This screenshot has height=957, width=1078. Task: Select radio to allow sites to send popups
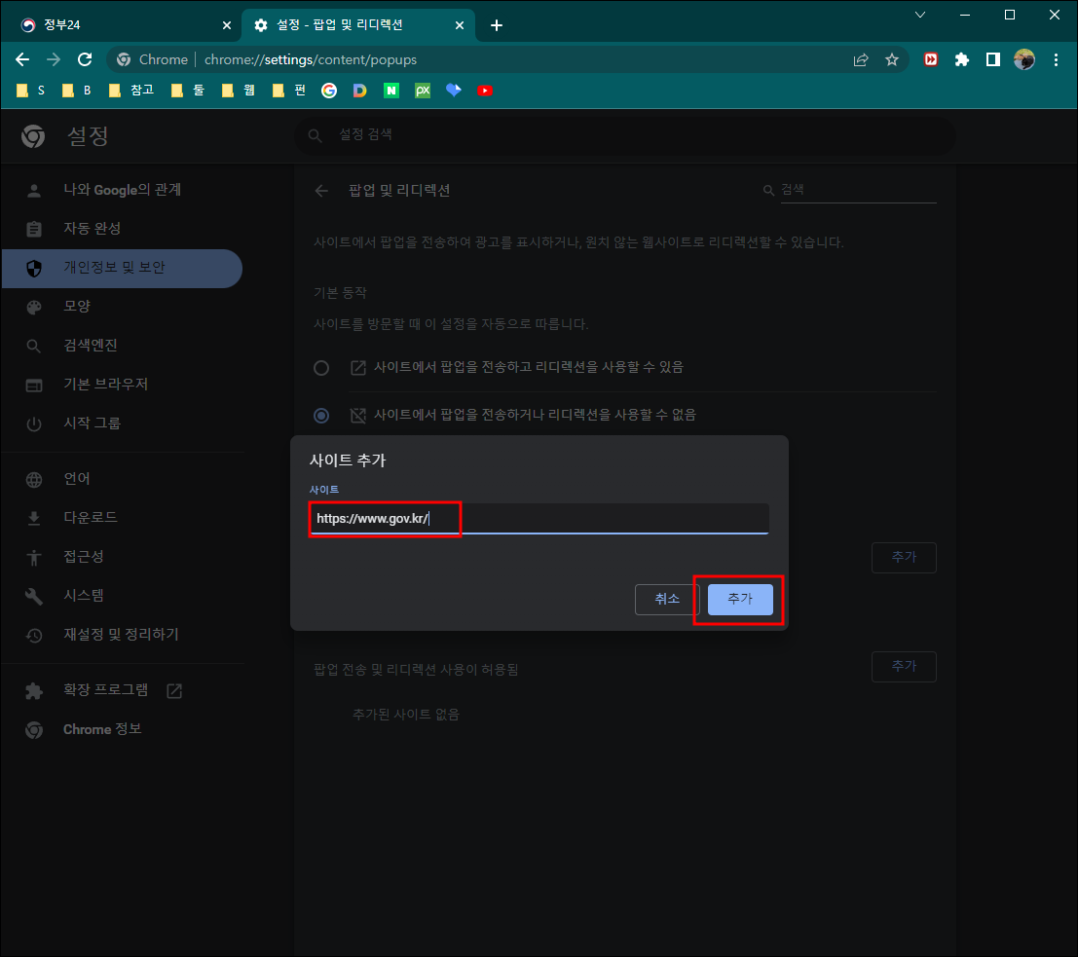[x=321, y=367]
